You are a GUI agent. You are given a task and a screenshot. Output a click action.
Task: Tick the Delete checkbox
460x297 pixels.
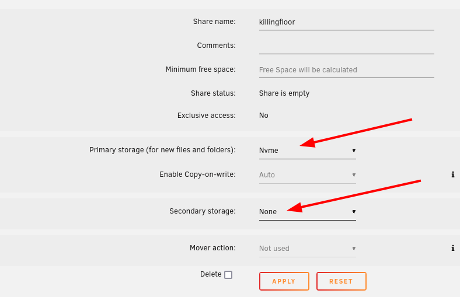[x=228, y=275]
